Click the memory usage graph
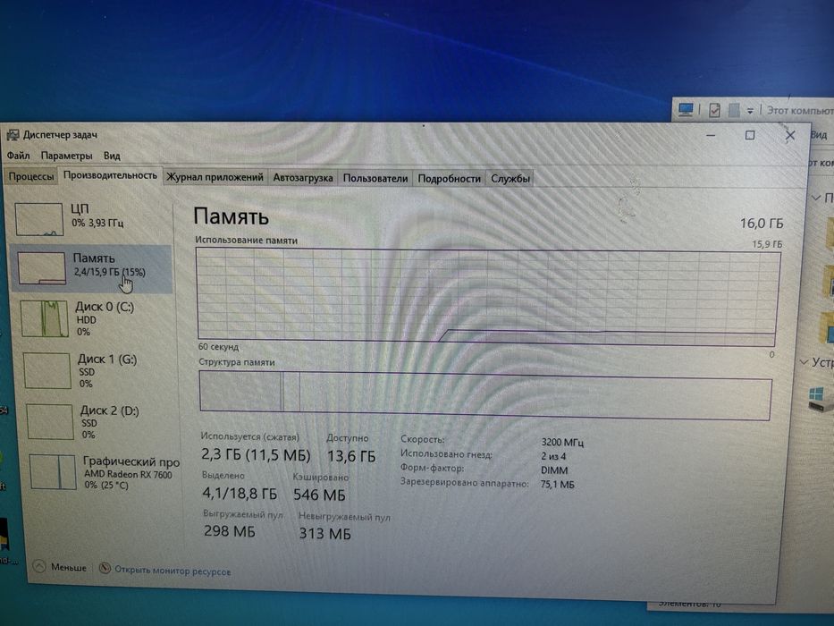 point(488,297)
